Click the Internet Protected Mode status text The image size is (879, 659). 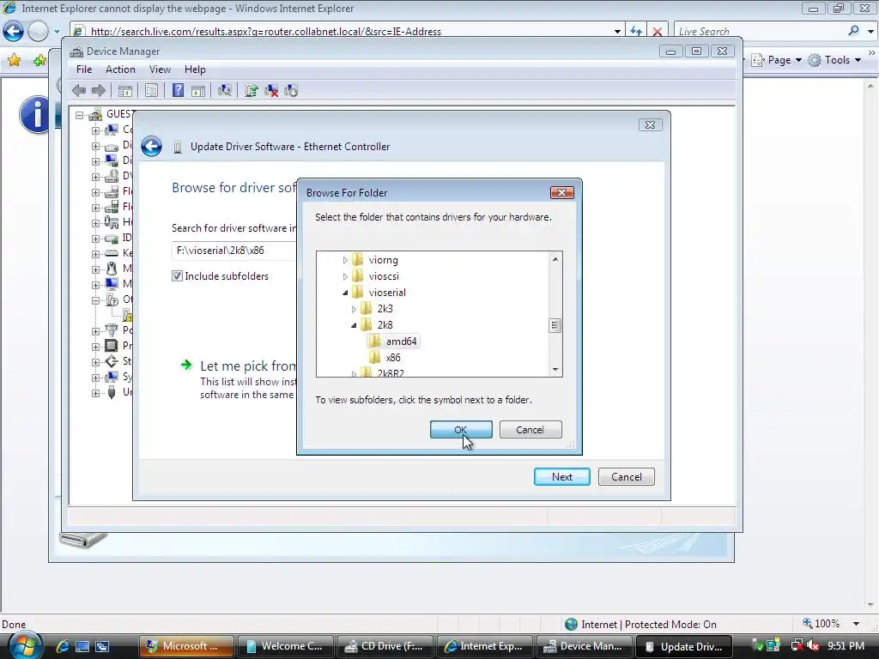649,625
